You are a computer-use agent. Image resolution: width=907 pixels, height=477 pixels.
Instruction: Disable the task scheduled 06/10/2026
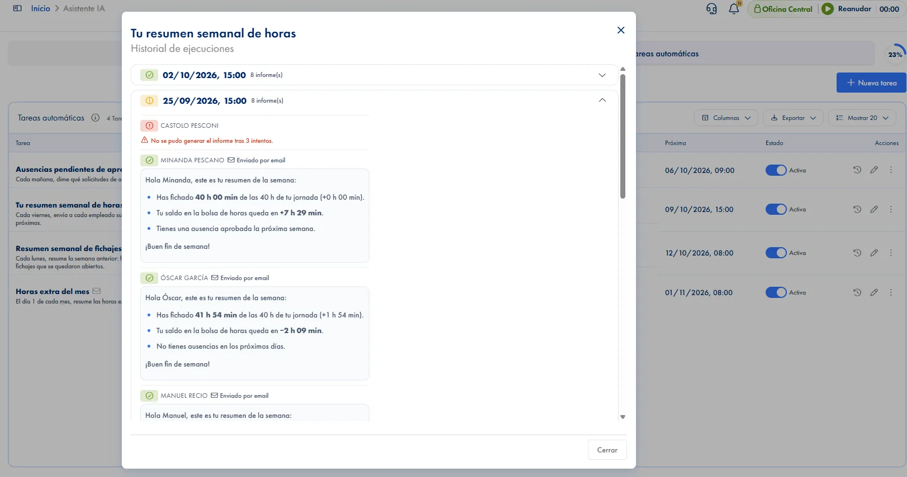776,170
